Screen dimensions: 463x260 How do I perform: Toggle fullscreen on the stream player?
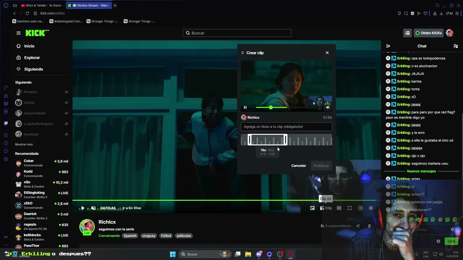point(349,208)
